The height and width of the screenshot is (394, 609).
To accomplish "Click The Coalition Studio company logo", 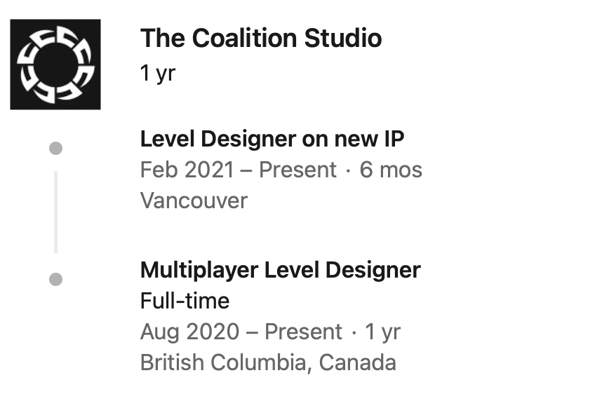I will 55,64.
